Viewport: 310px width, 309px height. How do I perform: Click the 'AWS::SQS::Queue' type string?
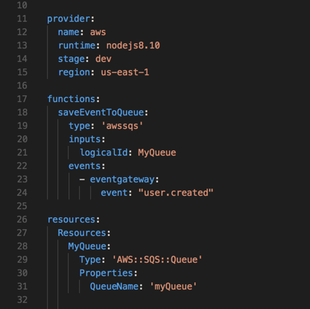[157, 260]
